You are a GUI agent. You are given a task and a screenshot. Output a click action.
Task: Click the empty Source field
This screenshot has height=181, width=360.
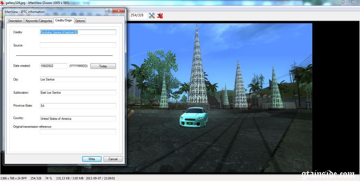coord(78,45)
